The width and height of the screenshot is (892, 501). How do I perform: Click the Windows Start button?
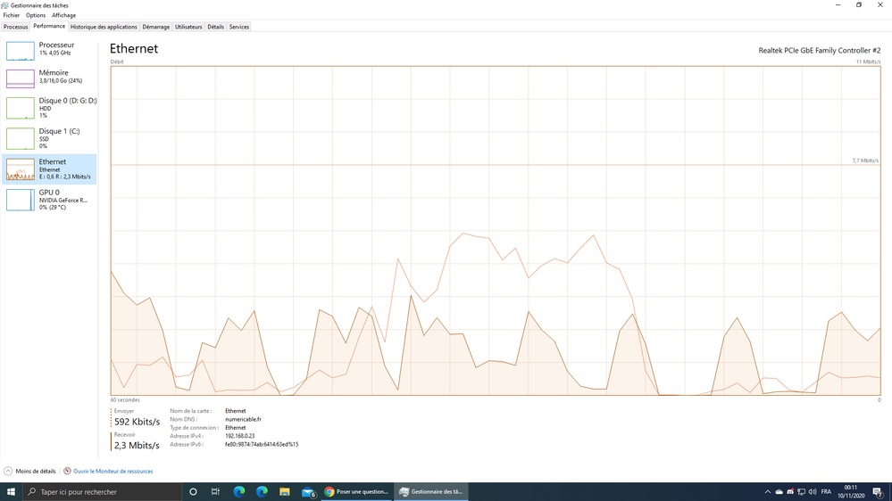pos(12,491)
